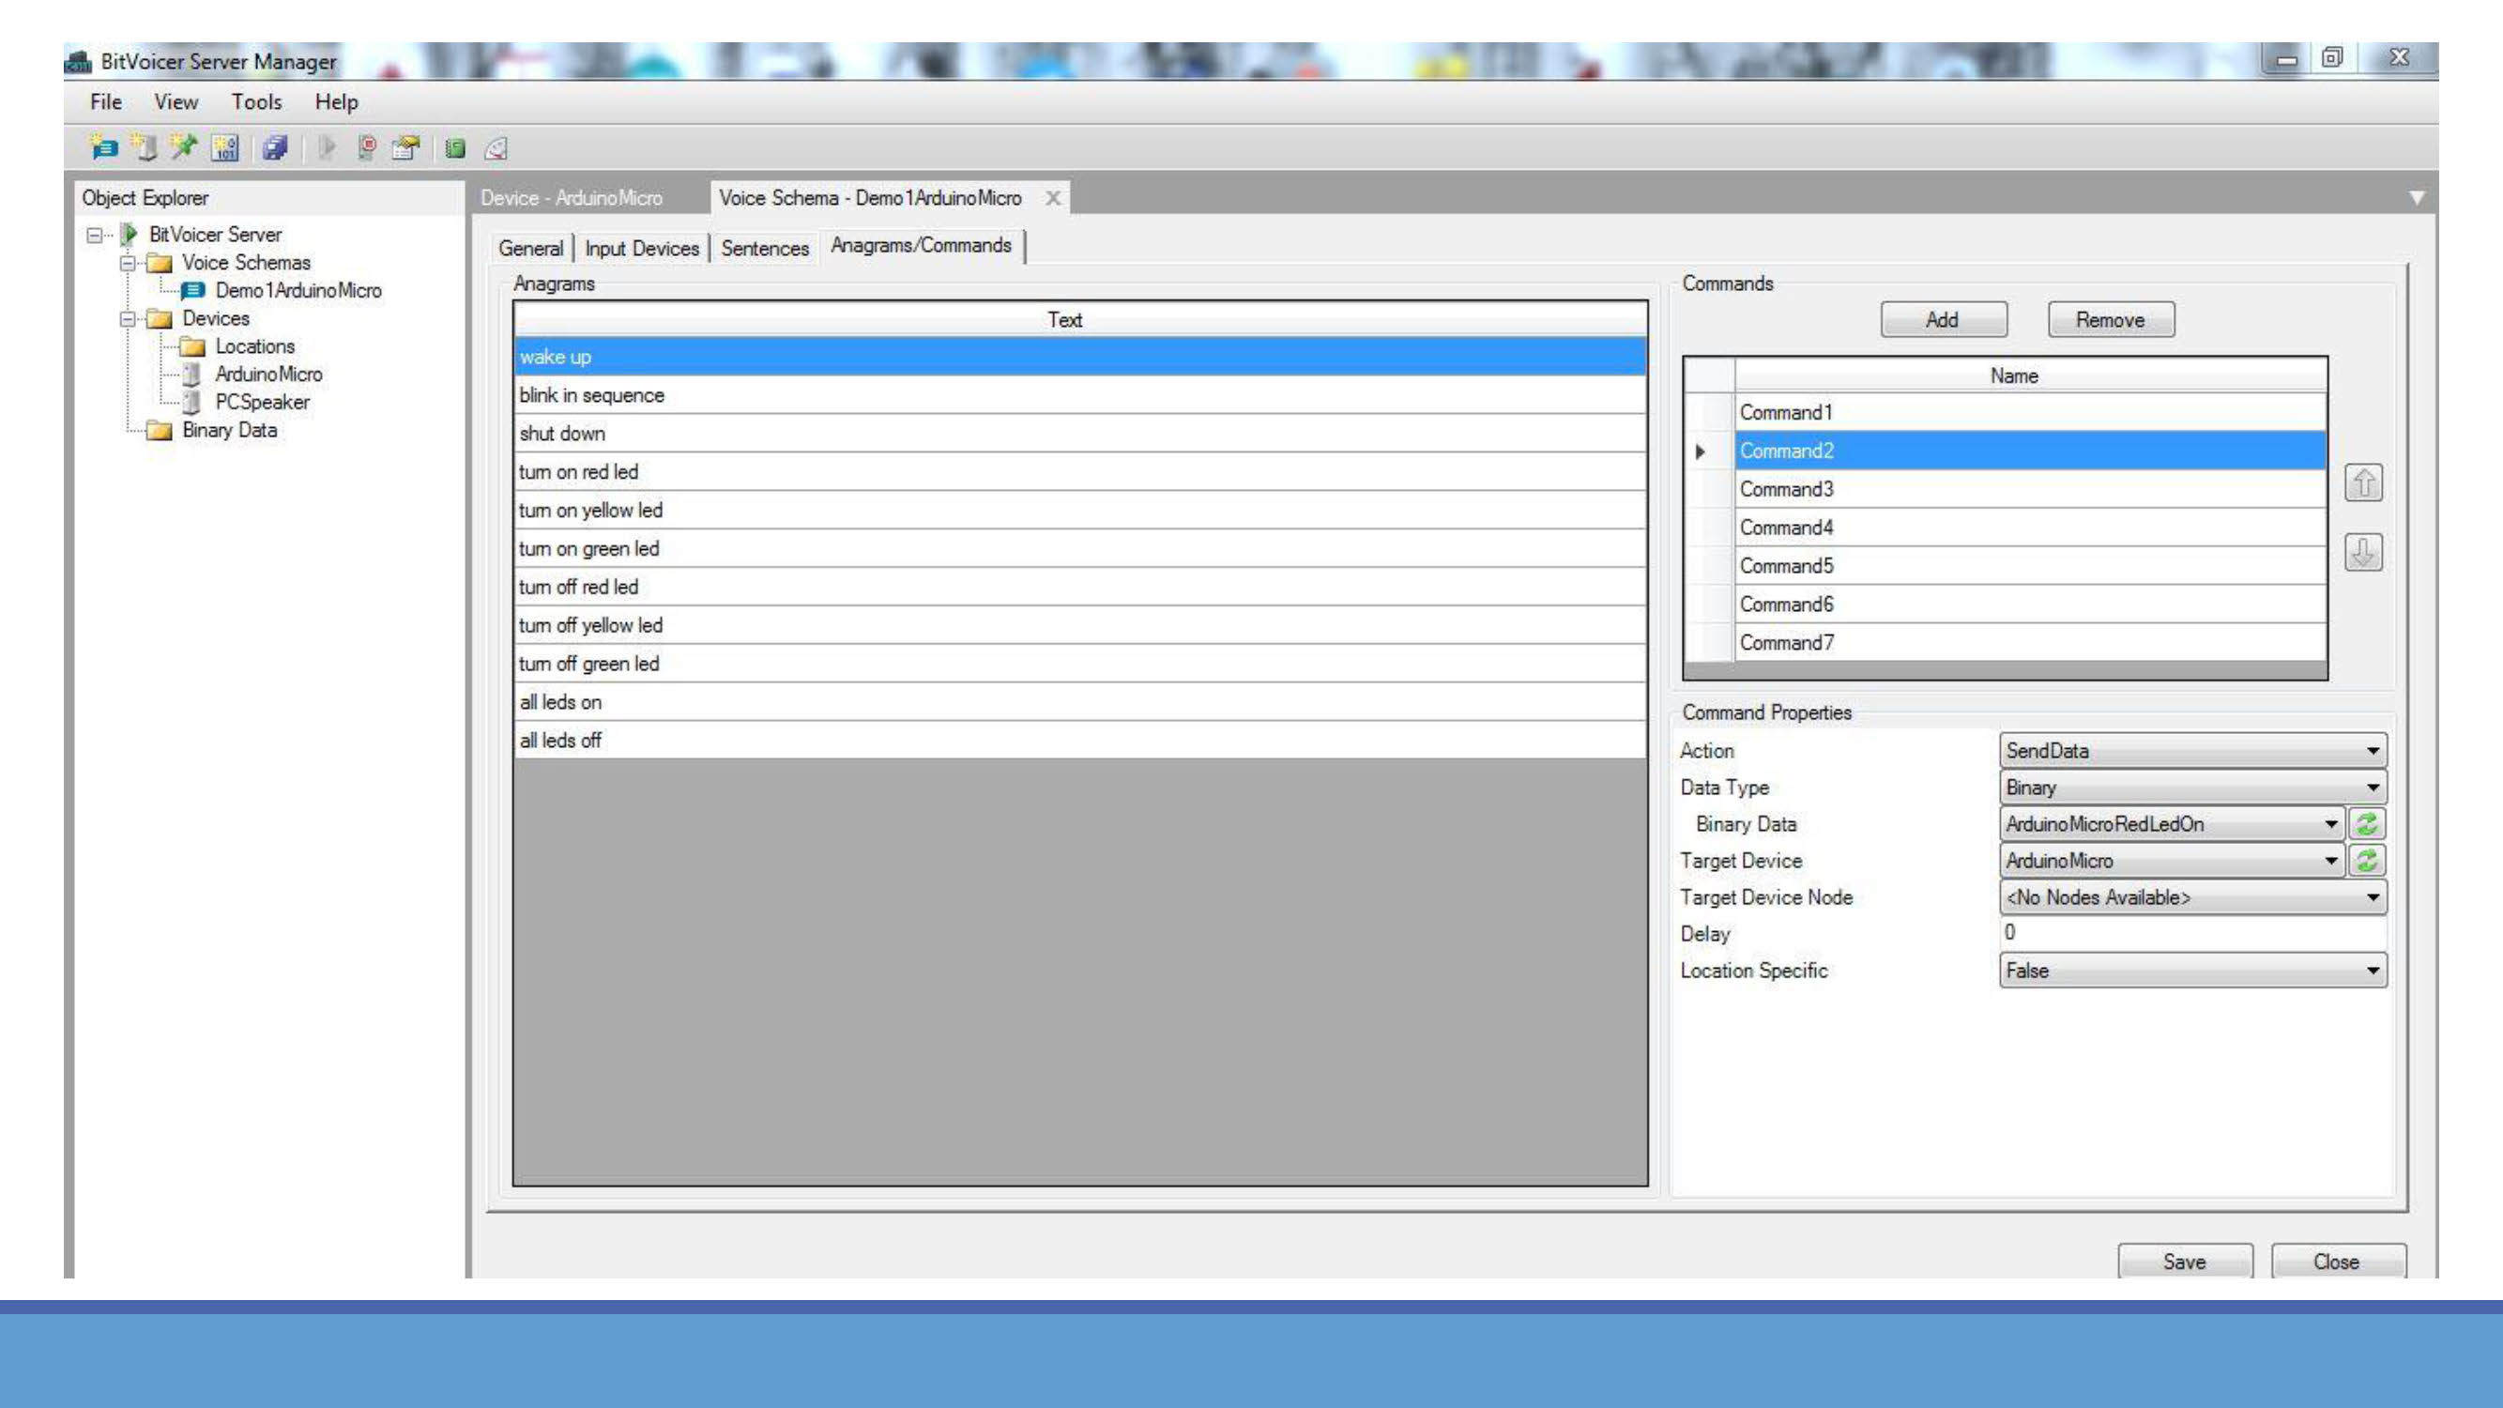Click the save button at bottom
The width and height of the screenshot is (2503, 1408).
click(2183, 1262)
